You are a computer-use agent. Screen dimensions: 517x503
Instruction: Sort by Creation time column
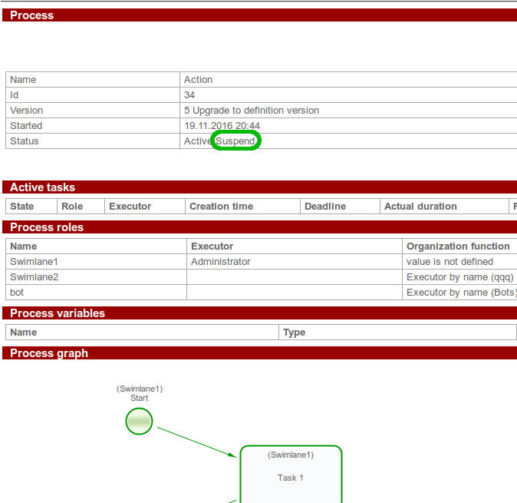coord(221,207)
